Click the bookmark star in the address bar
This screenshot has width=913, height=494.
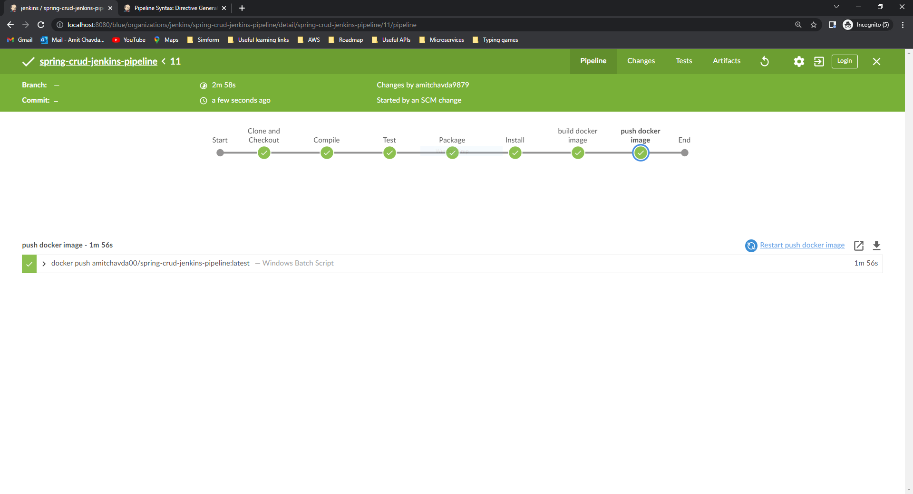click(x=814, y=25)
